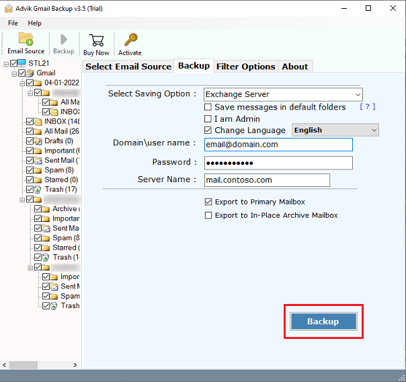The image size is (406, 382).
Task: Click the Server Name input field
Action: (266, 180)
